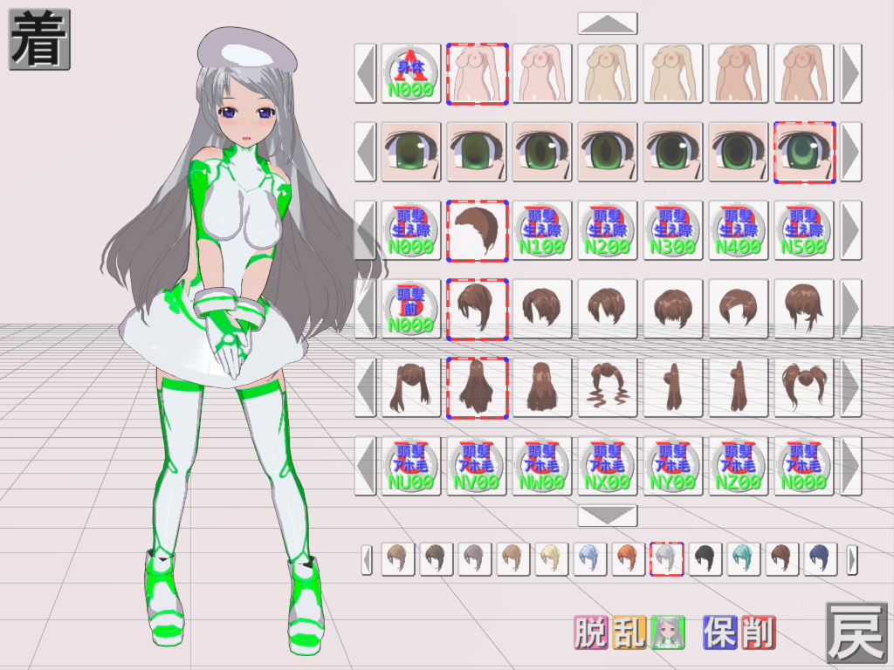This screenshot has height=670, width=894.
Task: Select the 頭髪前 N000 icon
Action: pyautogui.click(x=411, y=309)
